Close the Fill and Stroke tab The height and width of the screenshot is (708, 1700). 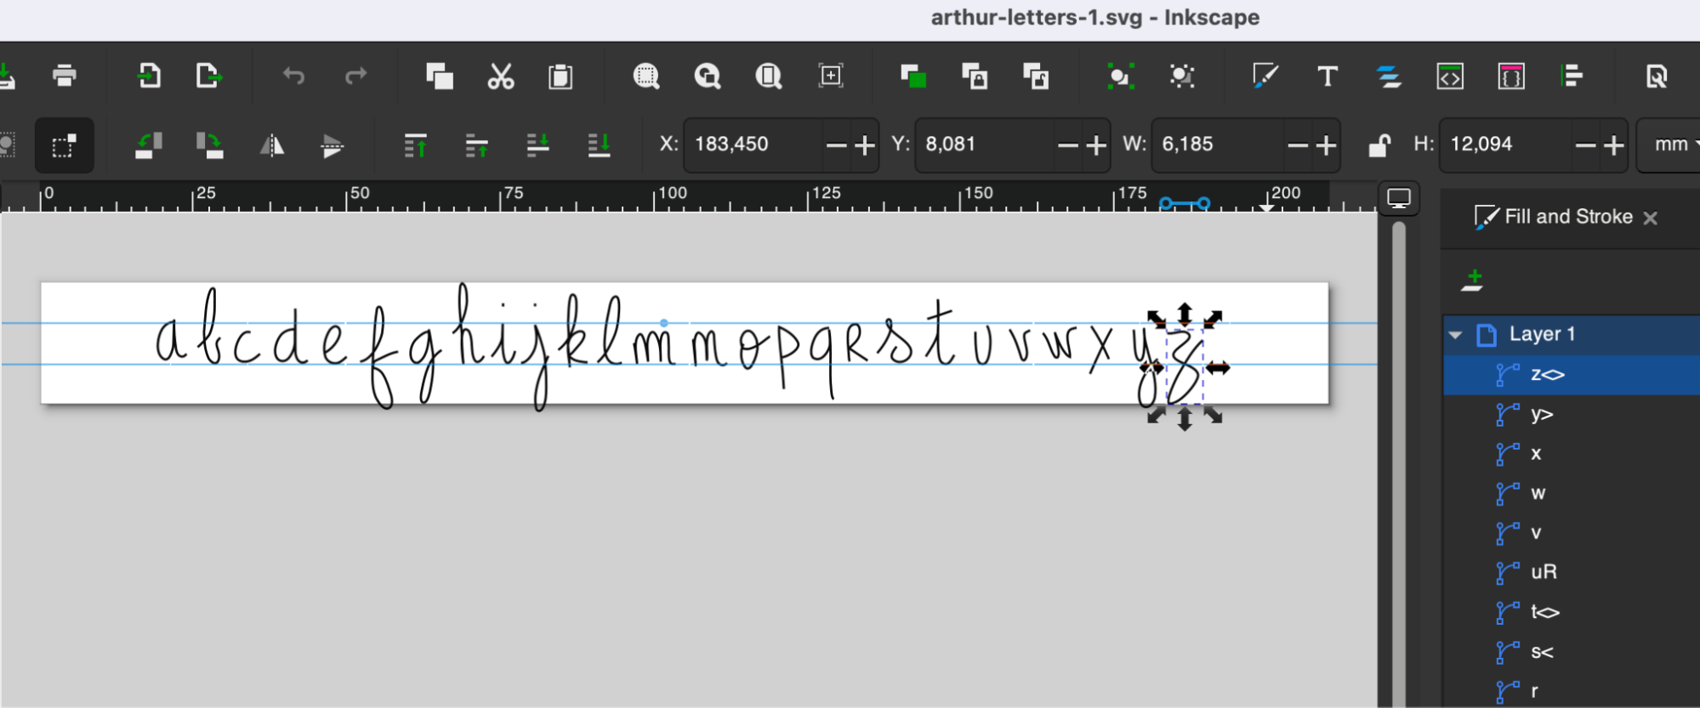(1651, 218)
